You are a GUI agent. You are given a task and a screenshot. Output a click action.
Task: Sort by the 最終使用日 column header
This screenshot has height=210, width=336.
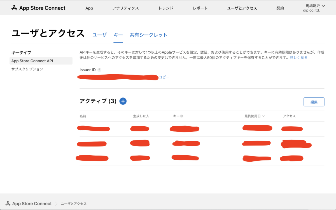(x=255, y=116)
